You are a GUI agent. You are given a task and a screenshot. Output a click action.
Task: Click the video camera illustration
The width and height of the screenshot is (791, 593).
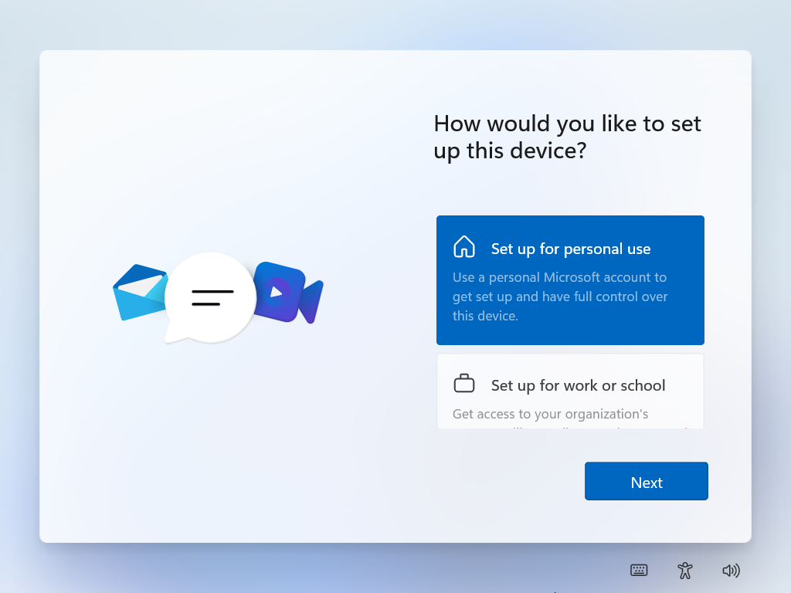pos(289,293)
